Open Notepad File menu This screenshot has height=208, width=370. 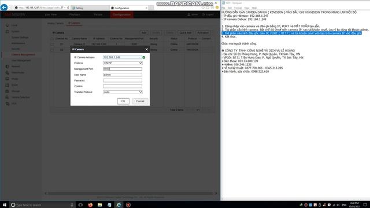(223, 8)
